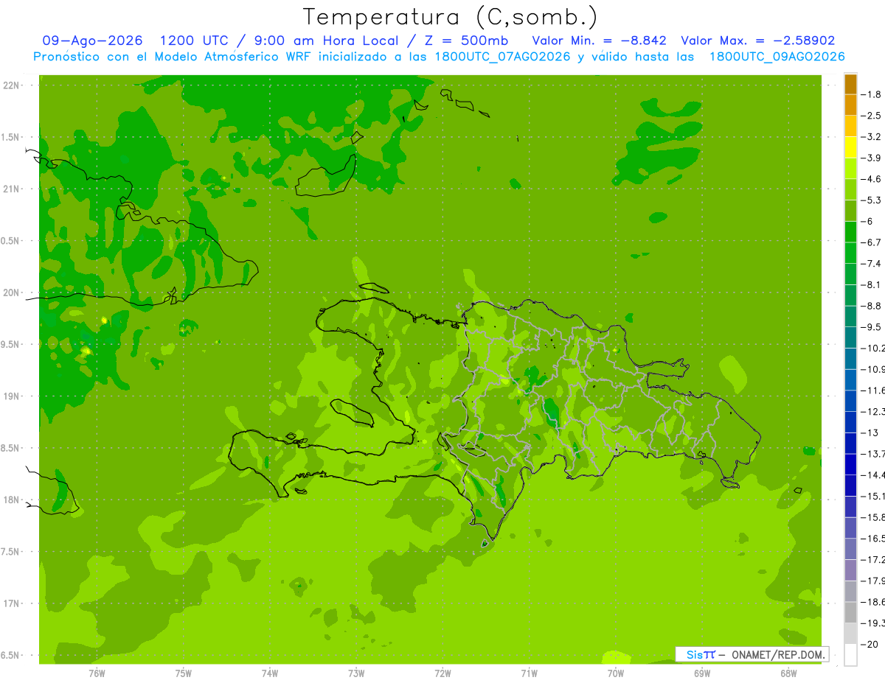Click the '17N' latitude label
The height and width of the screenshot is (683, 885).
pos(13,603)
